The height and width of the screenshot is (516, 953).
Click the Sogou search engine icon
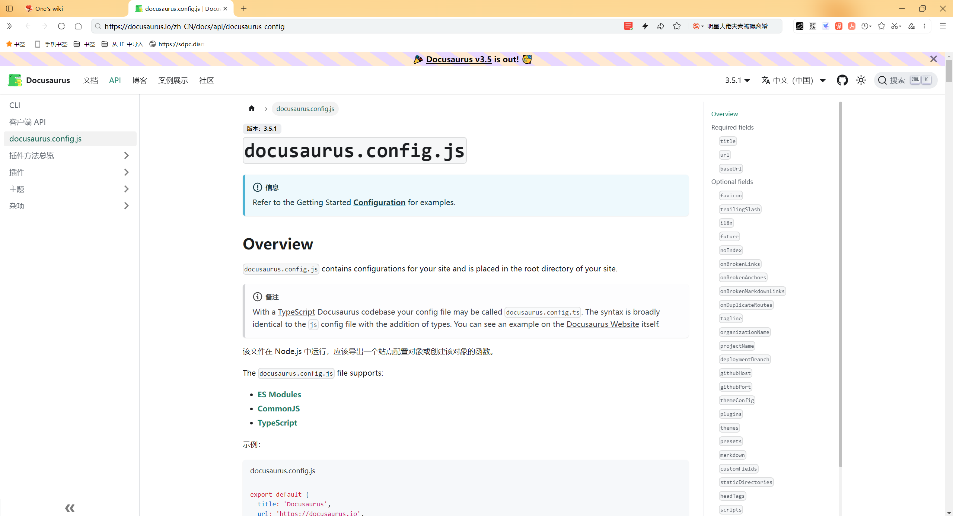pyautogui.click(x=696, y=26)
